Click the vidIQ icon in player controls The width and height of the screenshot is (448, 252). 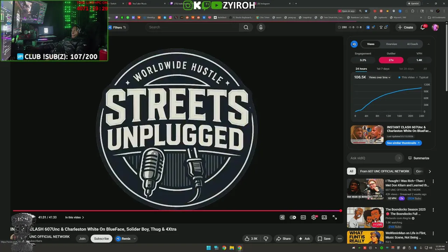pos(282,217)
